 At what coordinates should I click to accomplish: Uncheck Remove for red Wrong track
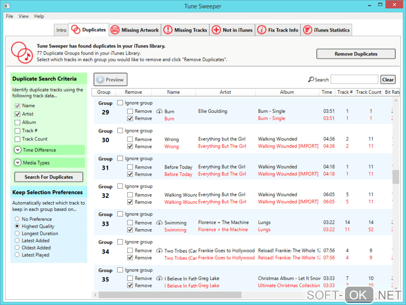pos(130,147)
